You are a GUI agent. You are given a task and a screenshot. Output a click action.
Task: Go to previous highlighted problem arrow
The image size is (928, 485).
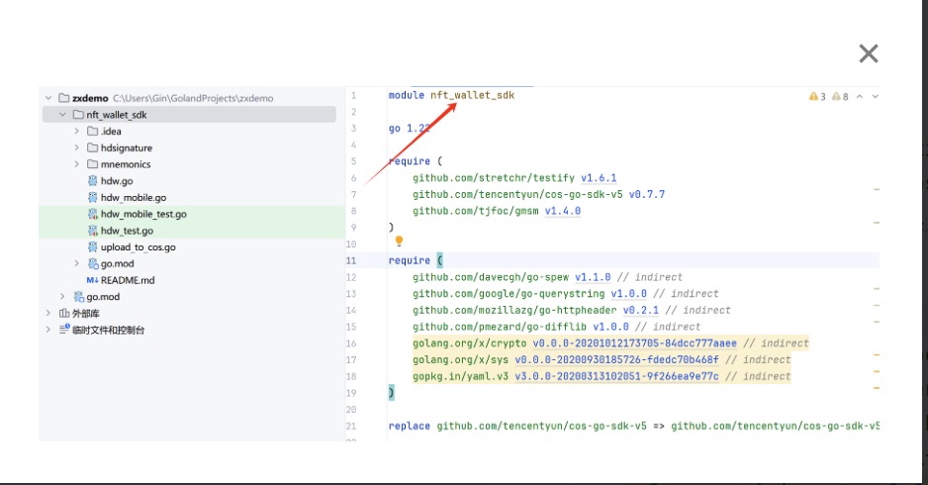(860, 97)
